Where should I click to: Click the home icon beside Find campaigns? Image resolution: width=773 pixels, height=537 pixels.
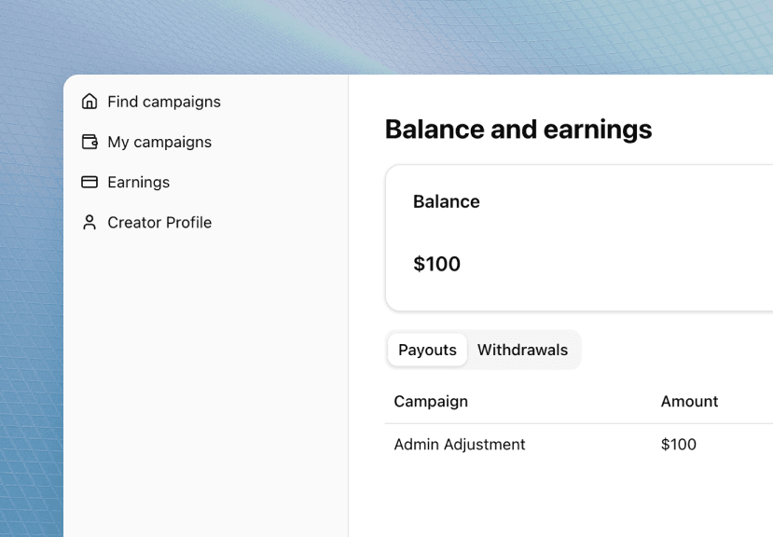pyautogui.click(x=89, y=101)
